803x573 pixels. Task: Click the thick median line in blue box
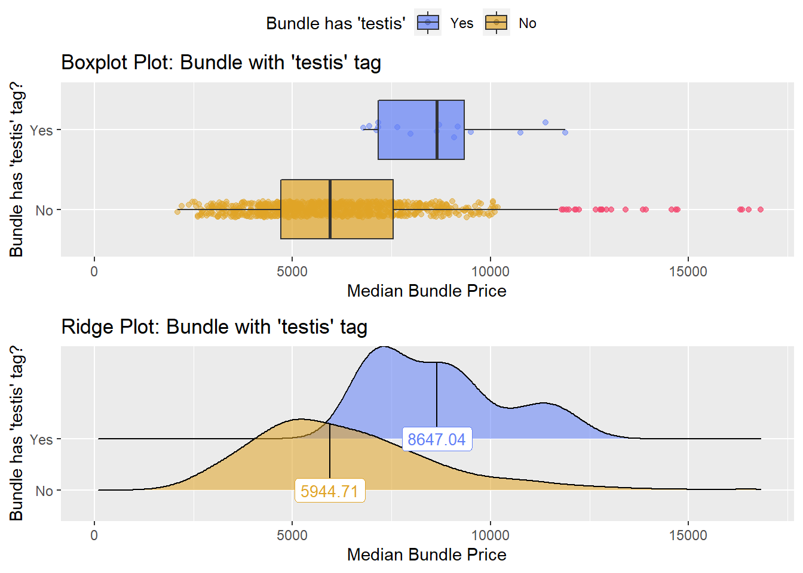pyautogui.click(x=437, y=130)
